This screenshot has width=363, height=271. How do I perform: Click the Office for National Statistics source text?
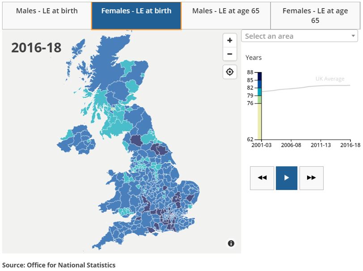tap(58, 265)
